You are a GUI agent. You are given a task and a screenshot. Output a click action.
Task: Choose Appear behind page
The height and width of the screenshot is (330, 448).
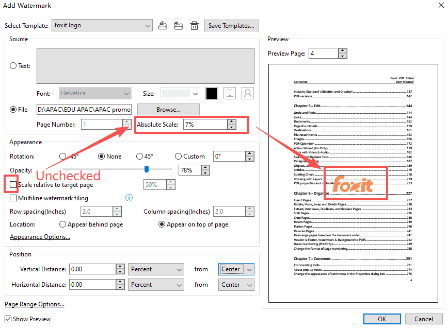(x=62, y=224)
